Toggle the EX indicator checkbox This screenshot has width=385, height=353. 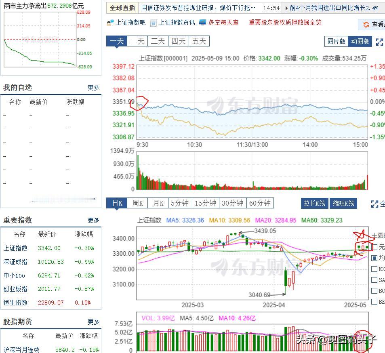coord(374,269)
